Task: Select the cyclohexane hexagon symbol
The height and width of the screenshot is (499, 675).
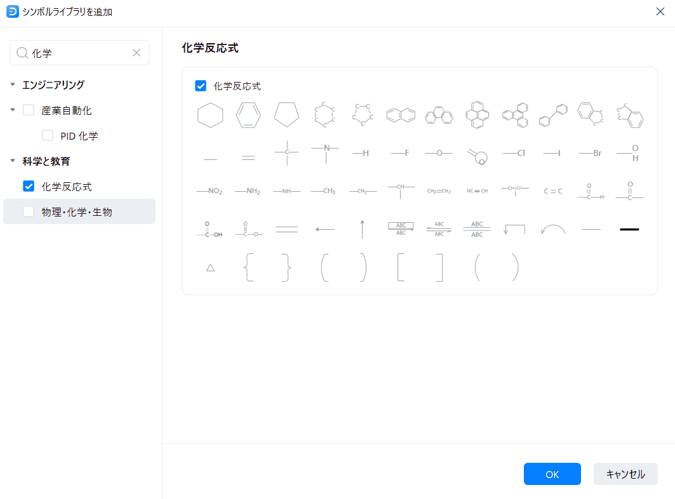Action: tap(210, 116)
